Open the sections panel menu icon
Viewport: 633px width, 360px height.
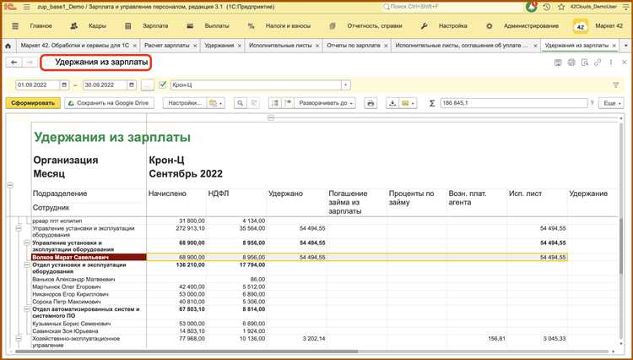coord(15,26)
